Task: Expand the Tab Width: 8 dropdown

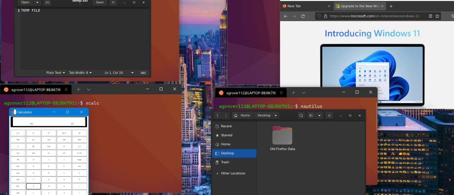Action: [80, 73]
